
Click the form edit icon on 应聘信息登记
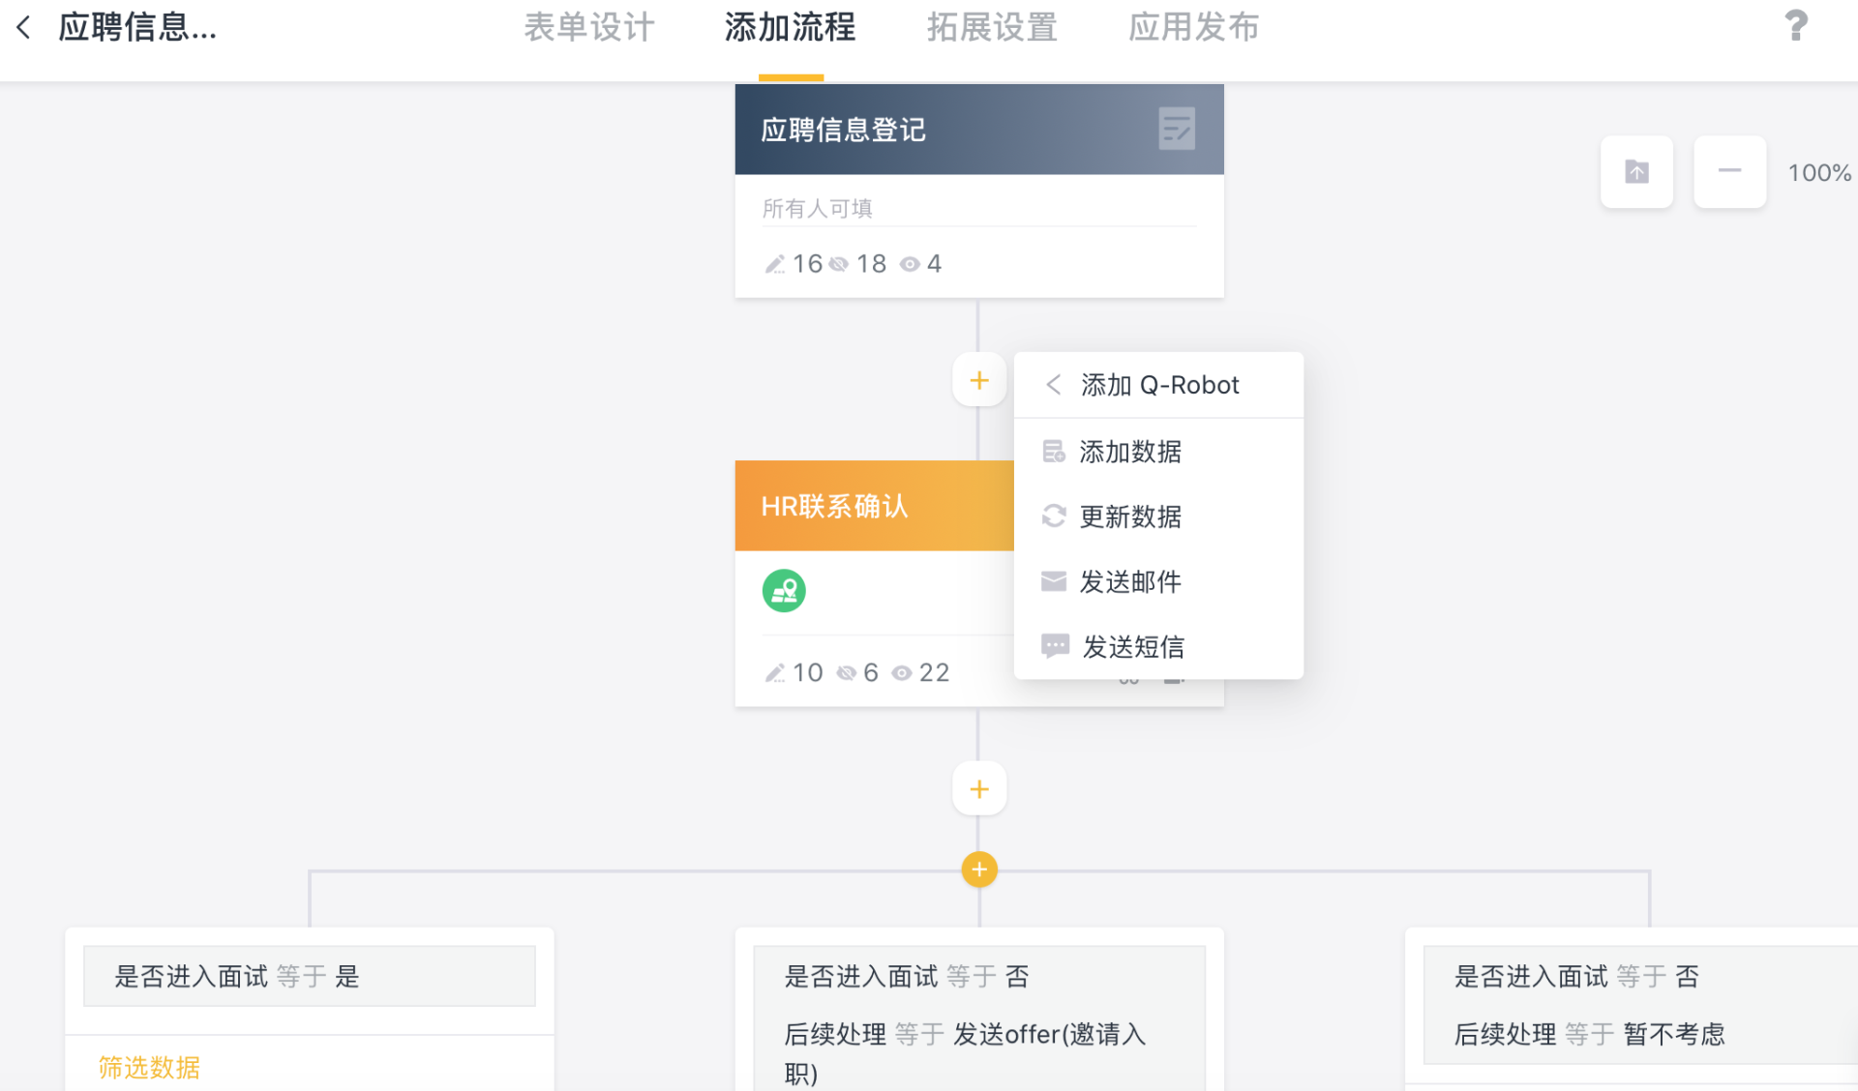point(1176,129)
